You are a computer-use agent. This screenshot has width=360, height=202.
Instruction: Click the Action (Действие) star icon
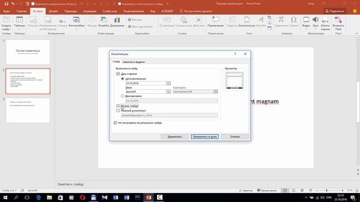[199, 20]
